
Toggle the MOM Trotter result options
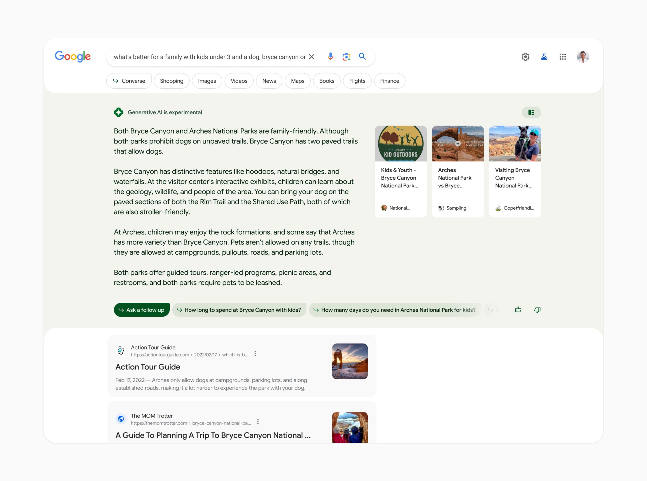coord(258,421)
